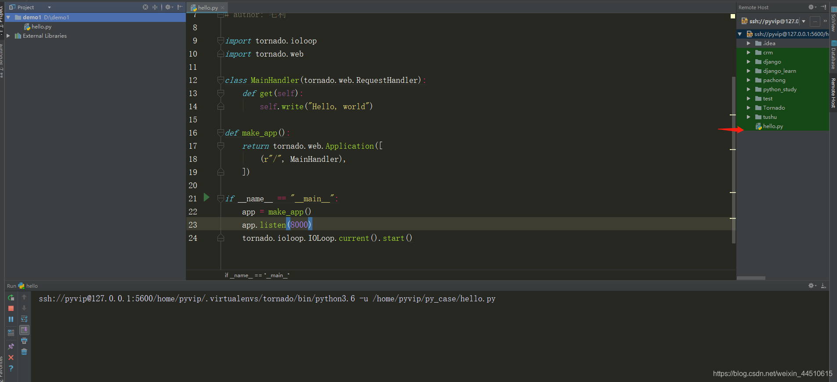837x382 pixels.
Task: Expand the crm remote folder
Action: 749,52
